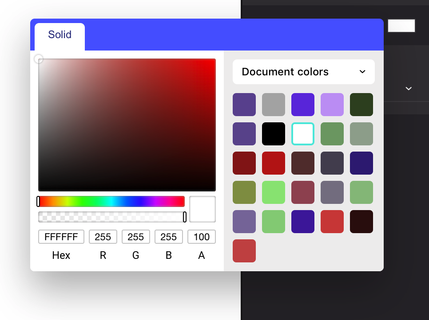Click the Hex value input field
The image size is (429, 320).
(61, 237)
